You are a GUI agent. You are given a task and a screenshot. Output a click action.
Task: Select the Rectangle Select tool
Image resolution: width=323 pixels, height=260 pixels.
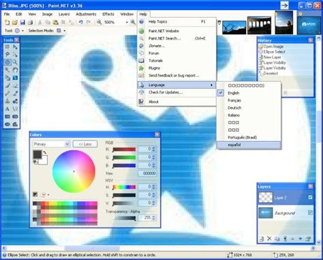pyautogui.click(x=7, y=47)
